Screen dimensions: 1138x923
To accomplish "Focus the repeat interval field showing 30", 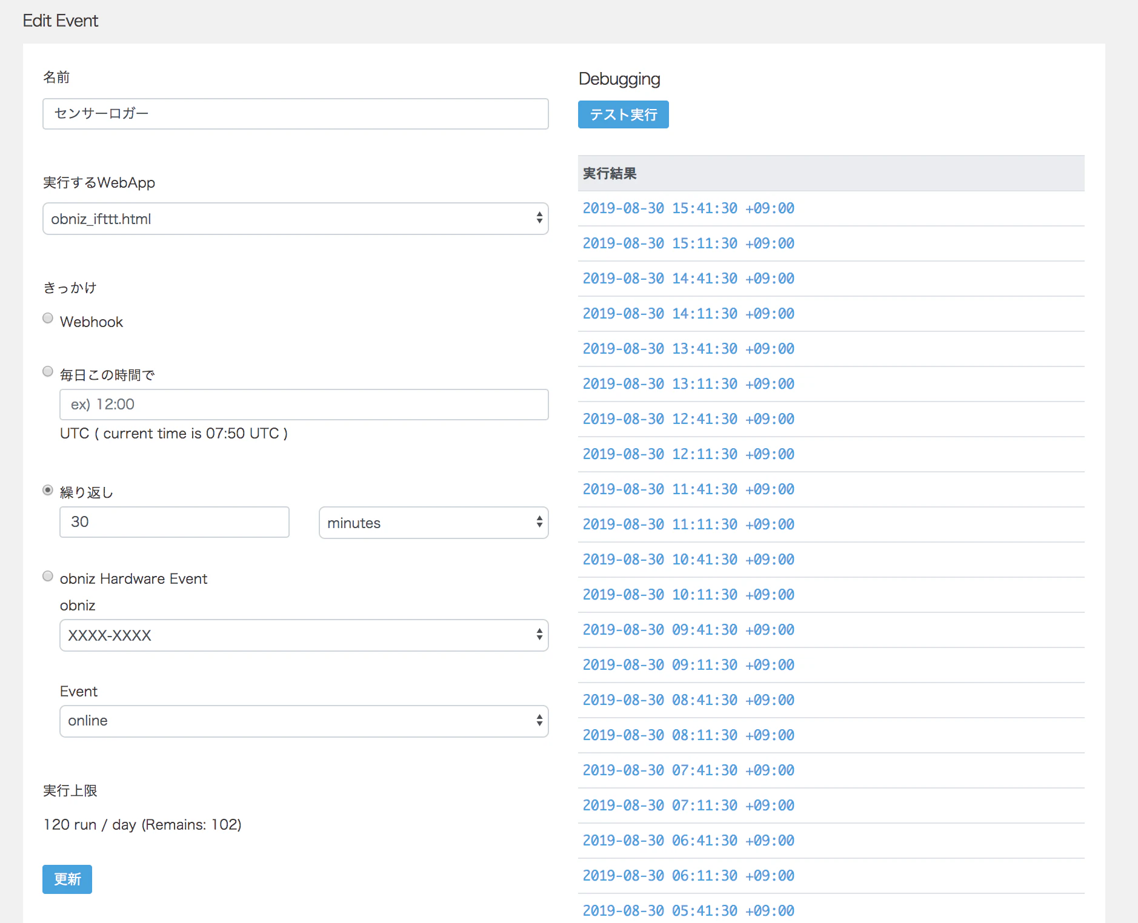I will (175, 522).
